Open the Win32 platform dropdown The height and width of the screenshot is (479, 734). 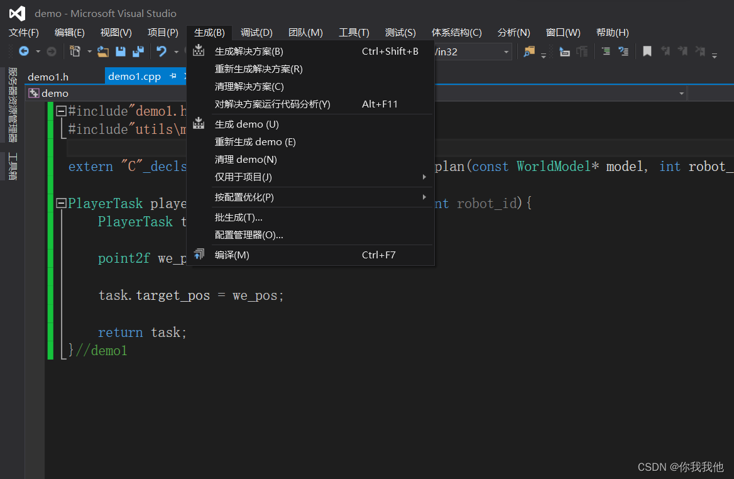(507, 52)
